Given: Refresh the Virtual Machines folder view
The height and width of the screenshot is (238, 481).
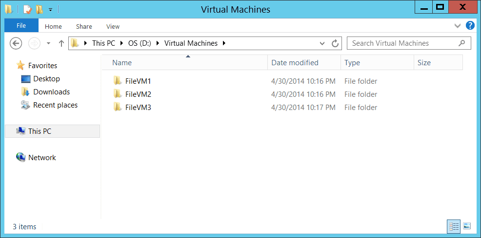Looking at the screenshot, I should pyautogui.click(x=335, y=43).
